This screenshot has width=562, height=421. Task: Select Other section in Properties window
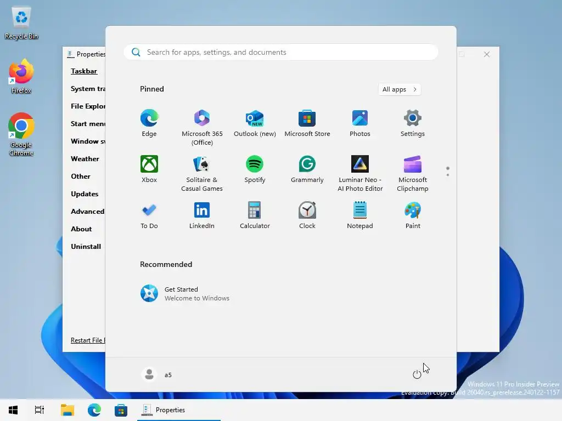pos(81,176)
